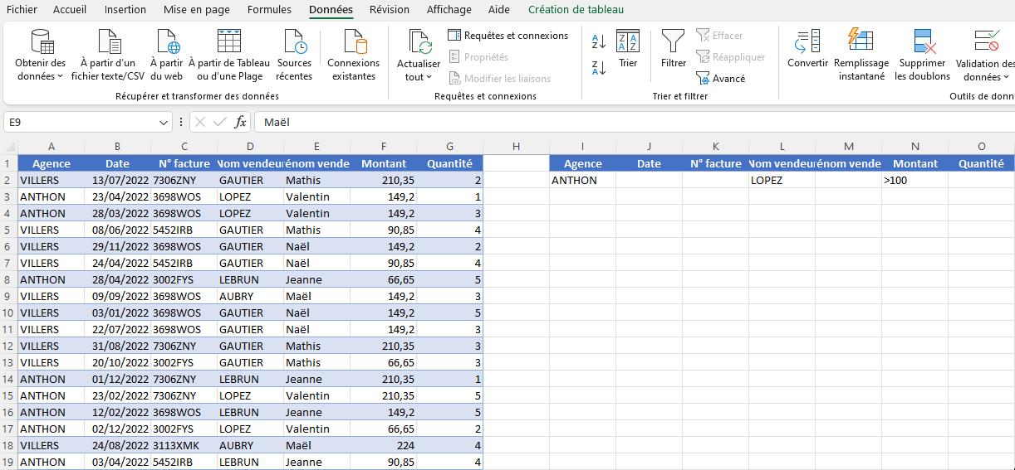Viewport: 1015px width, 470px height.
Task: Expand the Actualiser tout dropdown arrow
Action: (429, 77)
